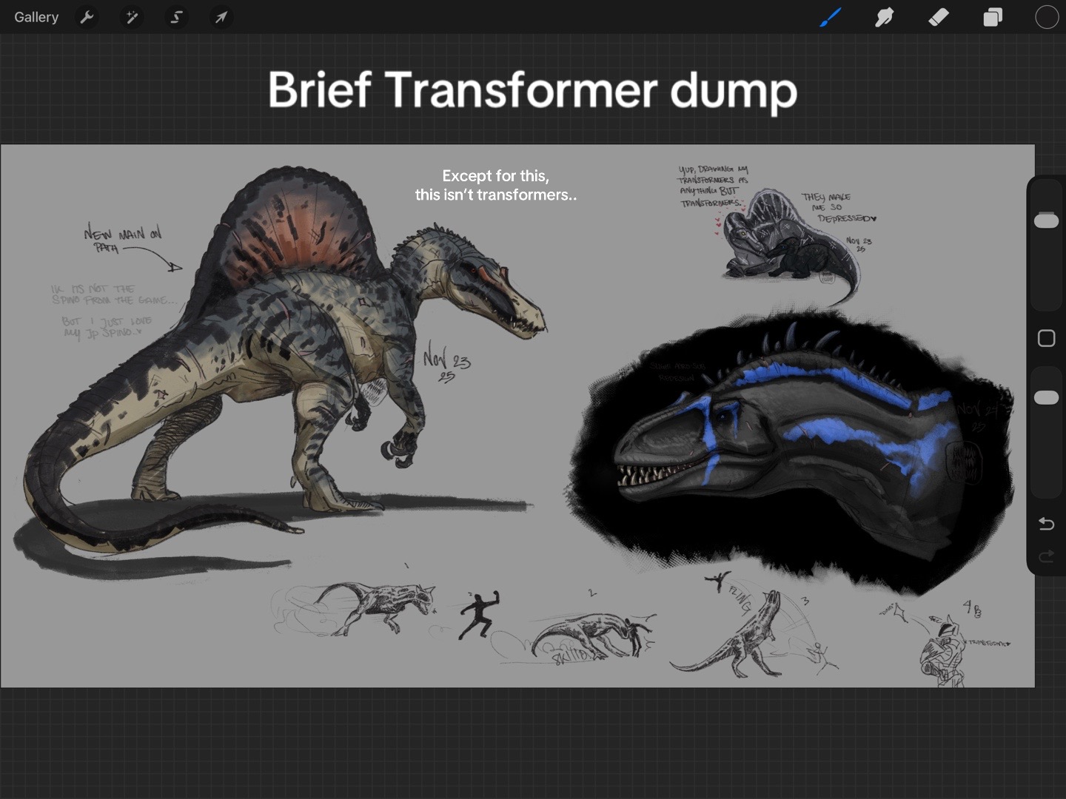Click the brush opacity slider handle
Screen dimensions: 1066x799
(x=1046, y=397)
